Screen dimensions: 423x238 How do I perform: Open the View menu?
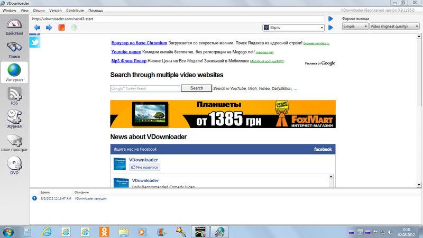[24, 11]
